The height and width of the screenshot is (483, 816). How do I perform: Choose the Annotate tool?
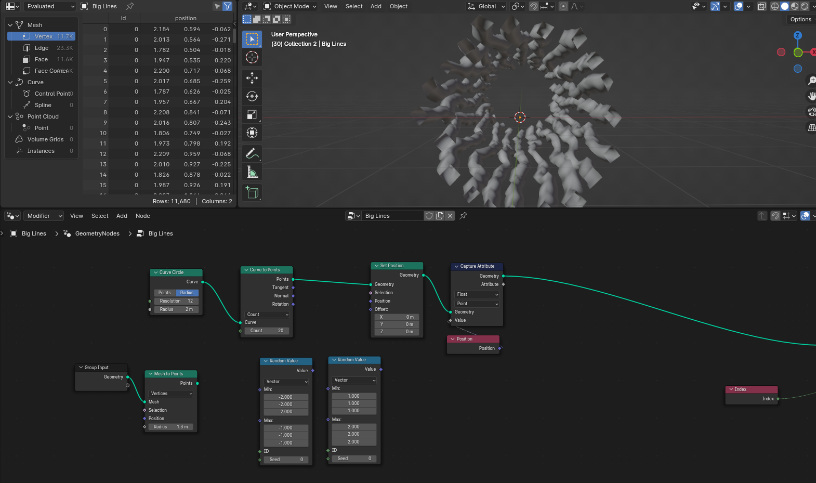click(x=252, y=153)
